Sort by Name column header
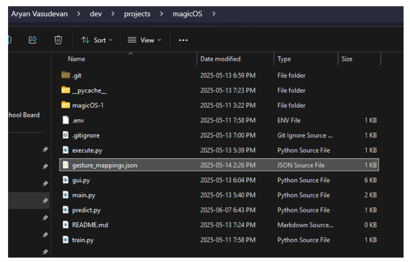The height and width of the screenshot is (262, 410). (77, 59)
